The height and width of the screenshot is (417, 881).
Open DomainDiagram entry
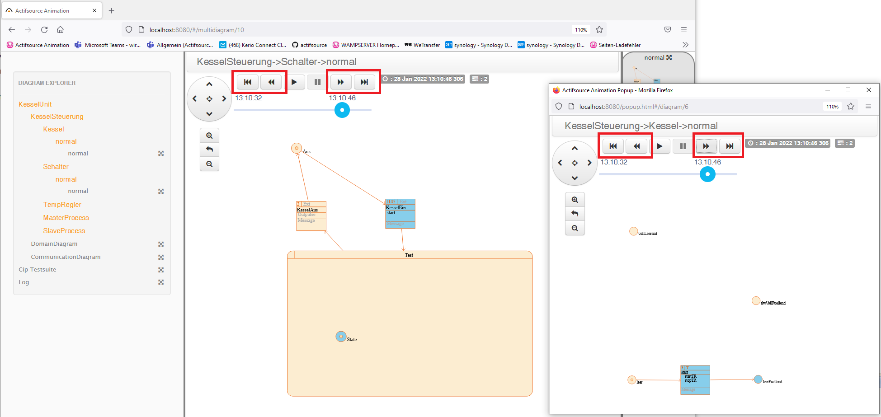pos(54,244)
